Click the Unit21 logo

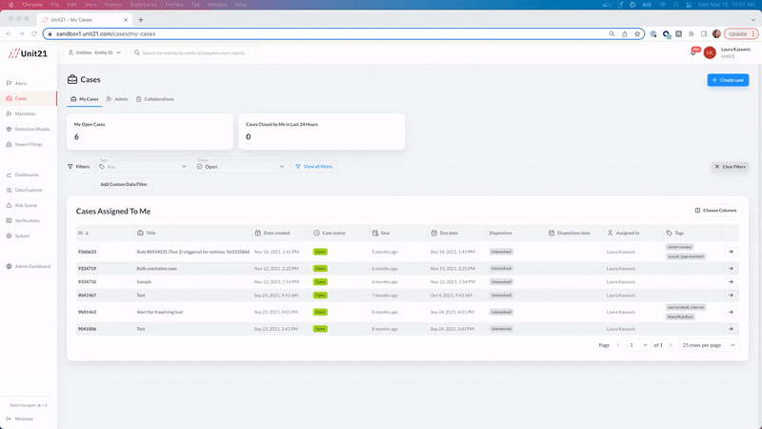[28, 53]
